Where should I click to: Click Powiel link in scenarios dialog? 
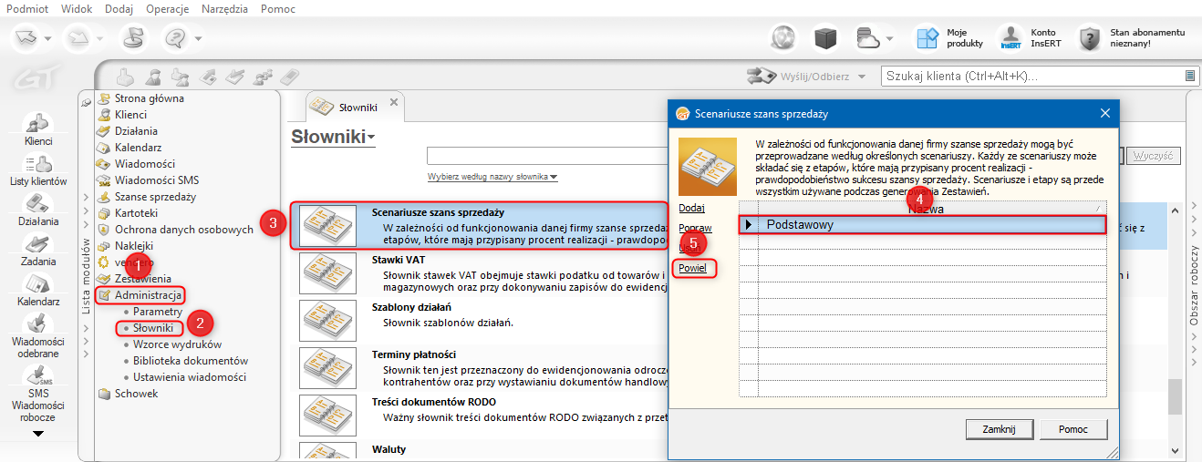693,268
